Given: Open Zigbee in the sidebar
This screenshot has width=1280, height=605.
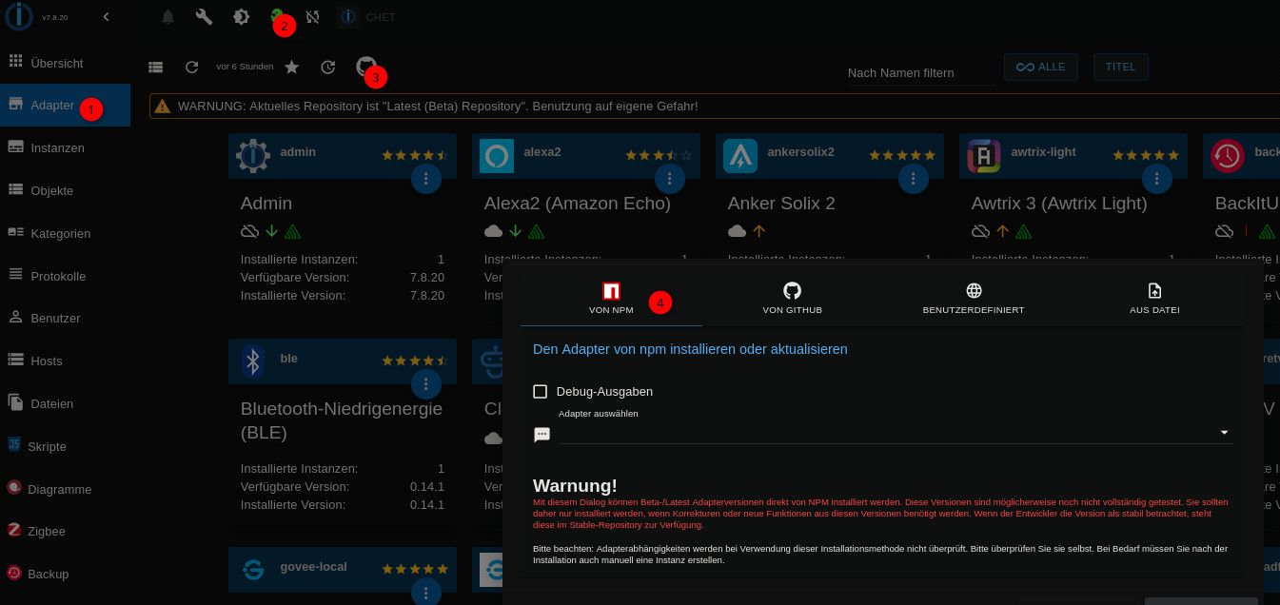Looking at the screenshot, I should pyautogui.click(x=65, y=531).
